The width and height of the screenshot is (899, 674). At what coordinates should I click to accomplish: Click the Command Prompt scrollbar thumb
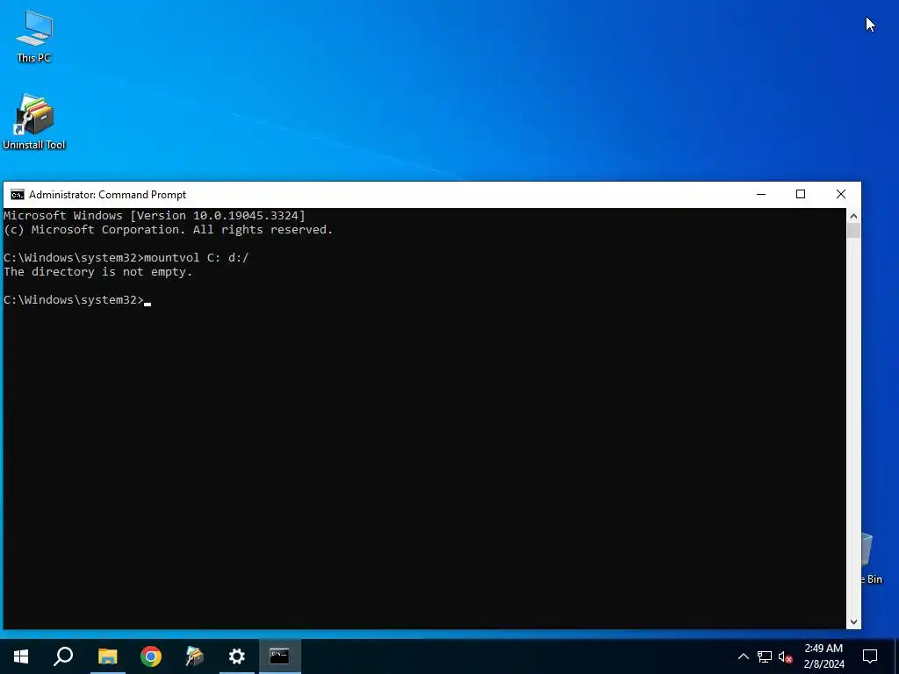853,231
